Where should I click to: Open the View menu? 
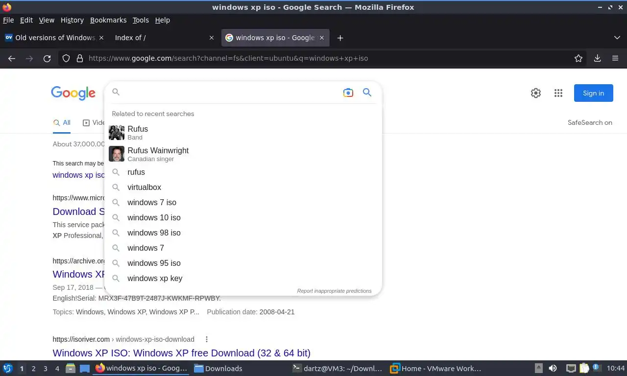(47, 20)
